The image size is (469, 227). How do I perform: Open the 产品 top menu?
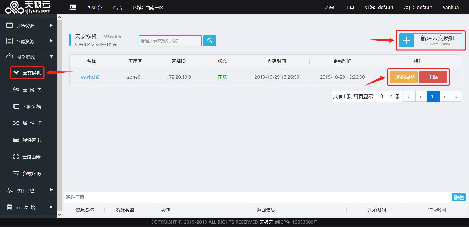pos(117,7)
